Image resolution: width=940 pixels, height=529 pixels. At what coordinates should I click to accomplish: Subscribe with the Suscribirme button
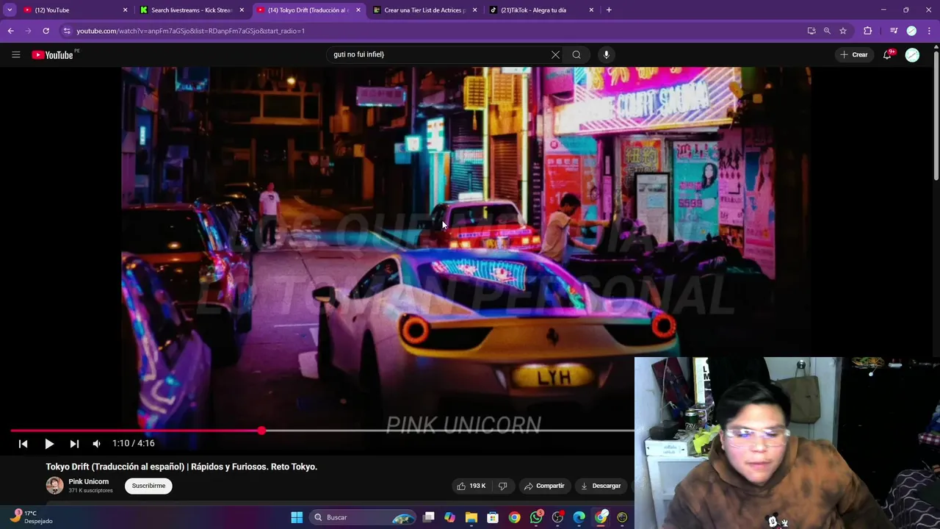click(148, 486)
